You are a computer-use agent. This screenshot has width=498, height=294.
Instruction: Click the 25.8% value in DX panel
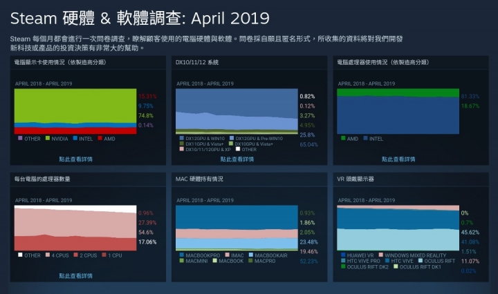[307, 135]
